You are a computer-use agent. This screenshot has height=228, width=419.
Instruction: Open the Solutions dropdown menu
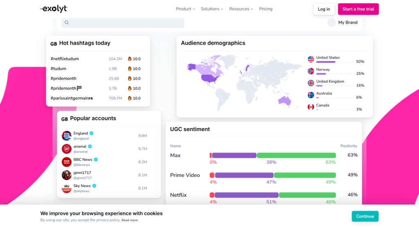[212, 9]
